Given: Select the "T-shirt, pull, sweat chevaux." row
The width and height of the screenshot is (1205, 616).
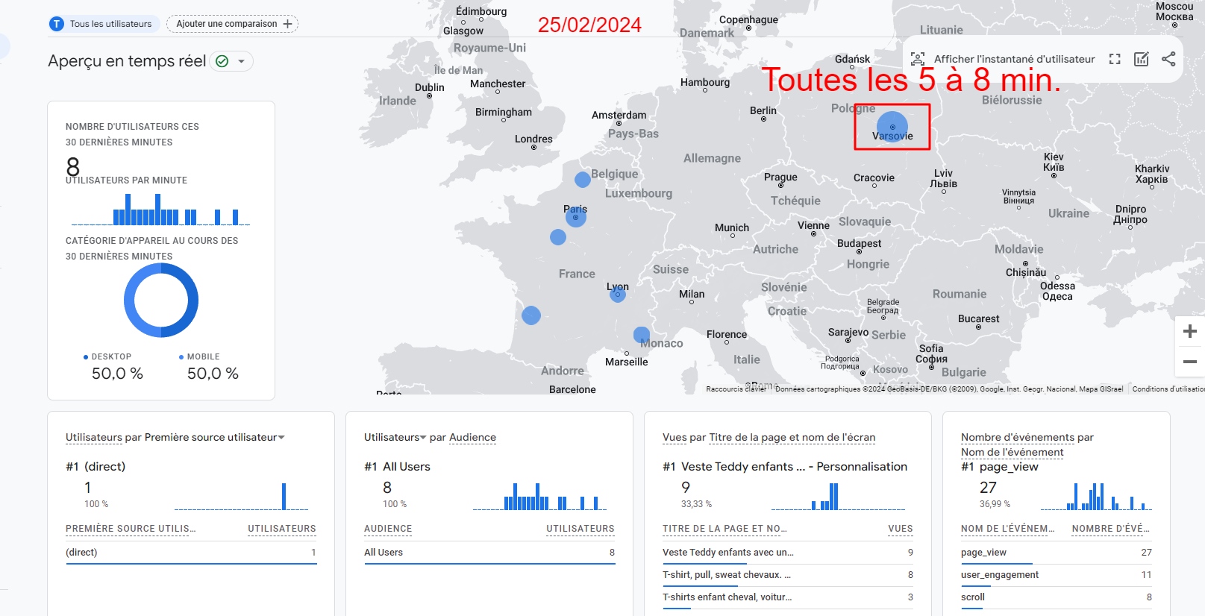Looking at the screenshot, I should coord(788,575).
